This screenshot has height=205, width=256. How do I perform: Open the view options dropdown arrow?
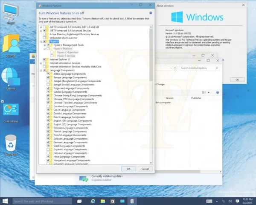click(x=209, y=93)
